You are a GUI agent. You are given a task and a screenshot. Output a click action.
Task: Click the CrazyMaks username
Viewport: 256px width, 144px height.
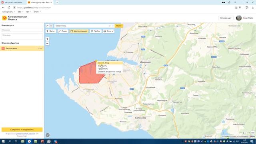[248, 18]
